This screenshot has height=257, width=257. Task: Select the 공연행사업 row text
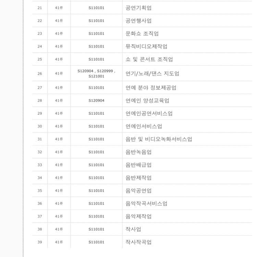point(138,21)
